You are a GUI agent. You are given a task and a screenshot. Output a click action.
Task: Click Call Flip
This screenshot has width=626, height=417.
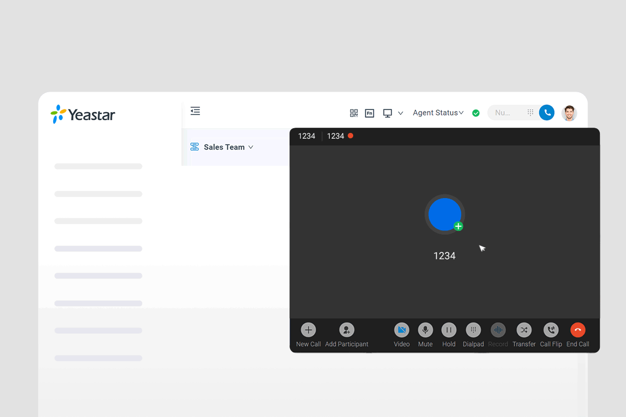[551, 335]
